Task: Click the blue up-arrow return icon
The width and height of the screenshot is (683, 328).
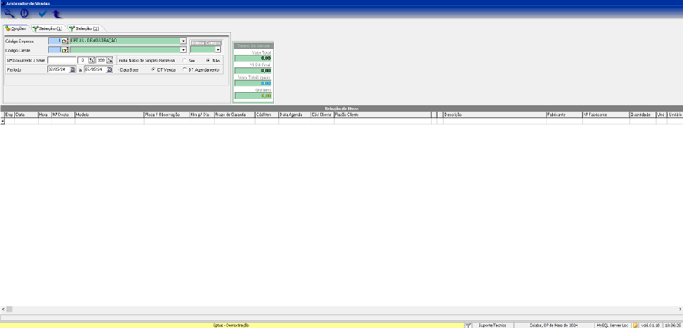Action: pos(57,14)
